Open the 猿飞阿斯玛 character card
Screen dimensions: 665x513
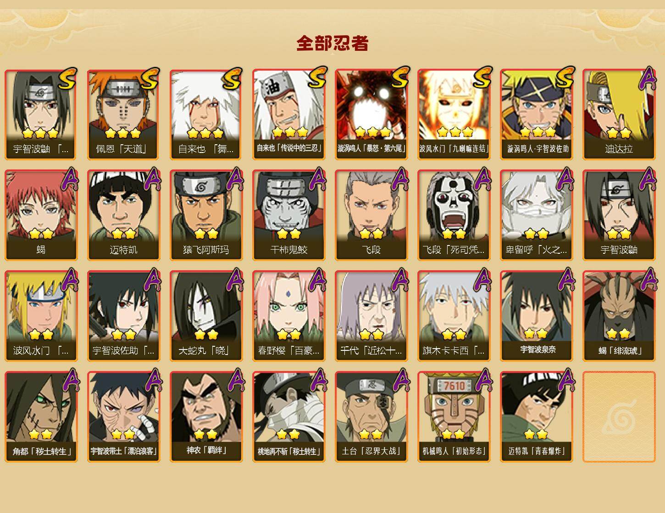(x=206, y=215)
